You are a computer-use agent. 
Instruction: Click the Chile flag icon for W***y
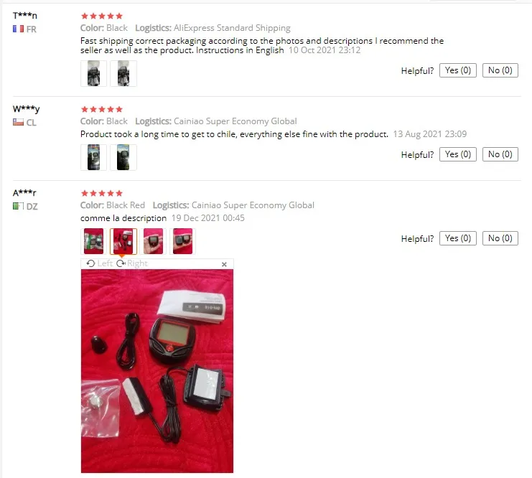[19, 122]
